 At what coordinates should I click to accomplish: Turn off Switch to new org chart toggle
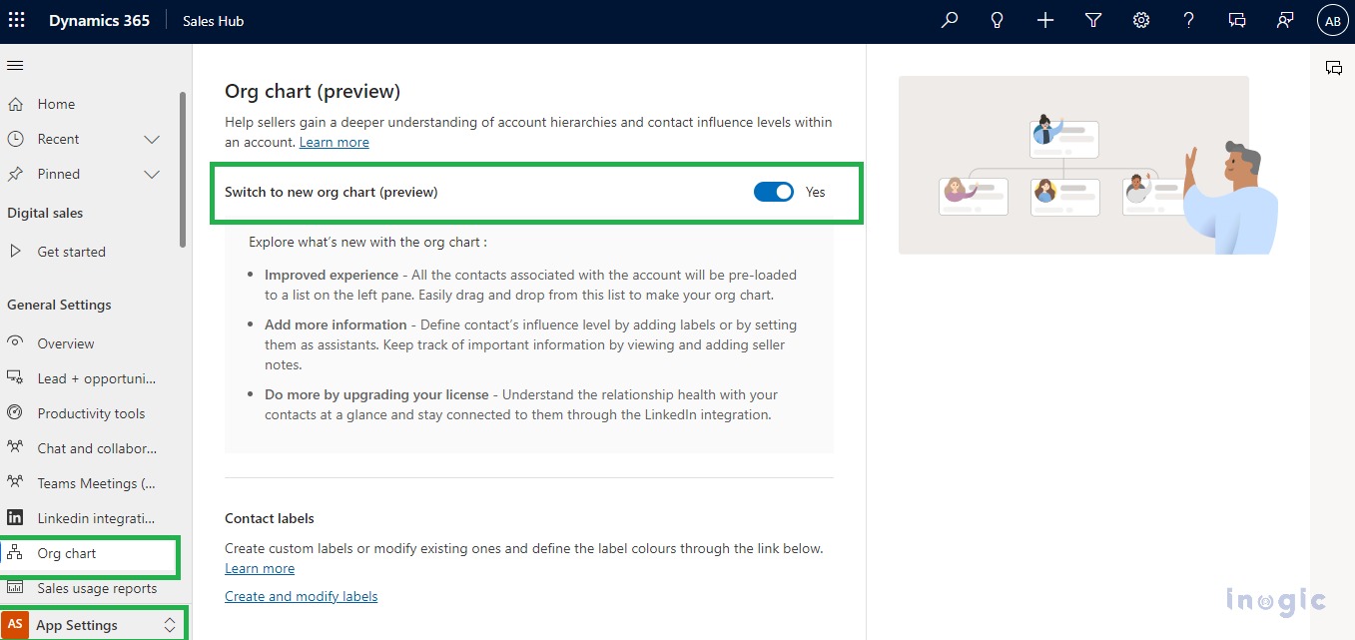click(x=774, y=192)
